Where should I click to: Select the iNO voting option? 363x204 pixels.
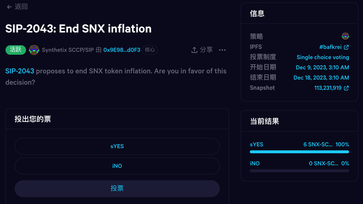tap(117, 166)
